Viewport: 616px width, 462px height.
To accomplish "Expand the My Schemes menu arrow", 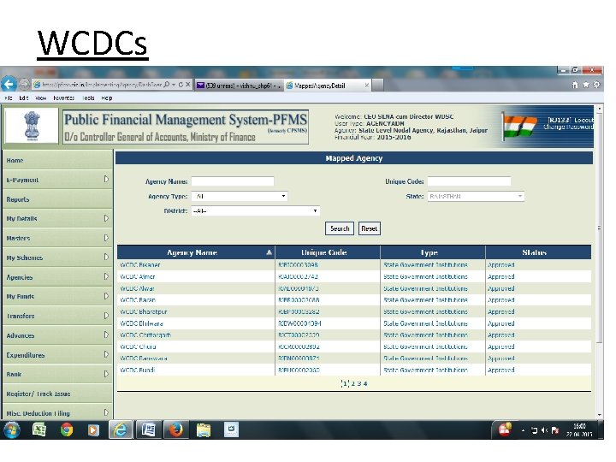I will [106, 257].
